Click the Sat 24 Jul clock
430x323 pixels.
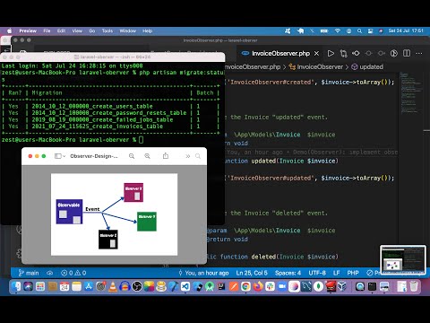pyautogui.click(x=406, y=31)
